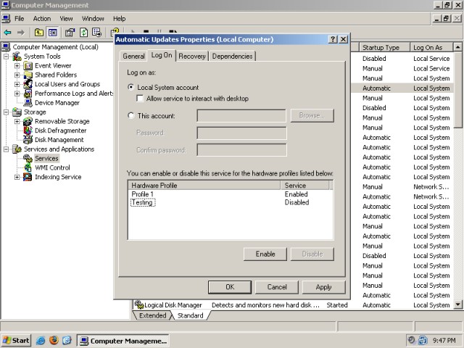Click the Forward arrow toolbar icon
464x348 pixels.
pos(21,32)
